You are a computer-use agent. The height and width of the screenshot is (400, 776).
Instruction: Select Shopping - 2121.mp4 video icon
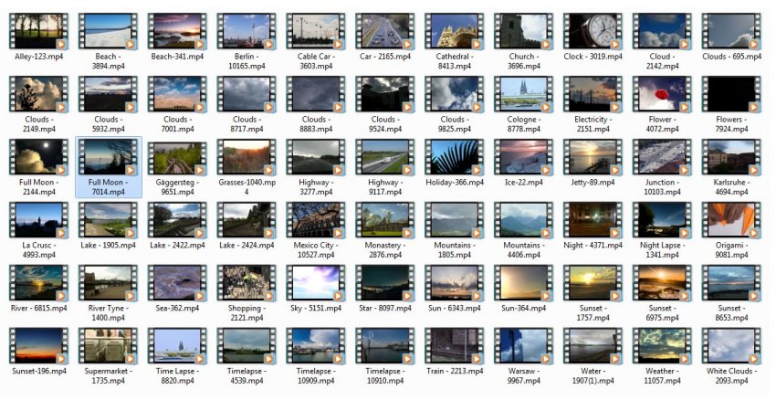[x=246, y=283]
